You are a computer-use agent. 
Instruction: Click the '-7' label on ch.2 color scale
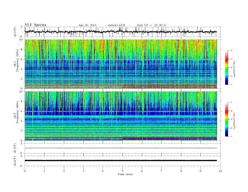pos(231,136)
